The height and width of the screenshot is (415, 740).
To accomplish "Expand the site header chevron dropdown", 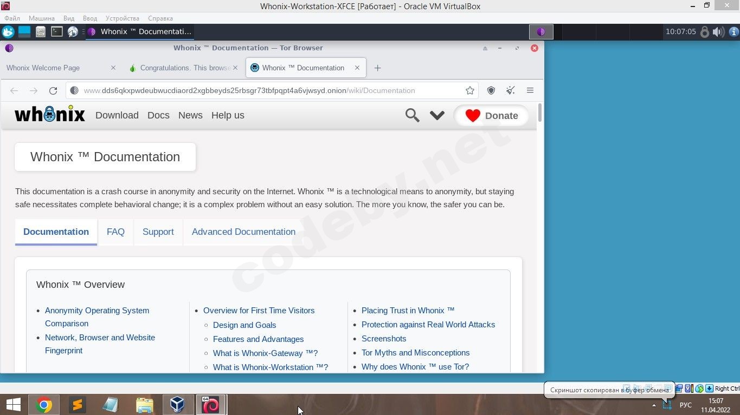I will pyautogui.click(x=437, y=115).
